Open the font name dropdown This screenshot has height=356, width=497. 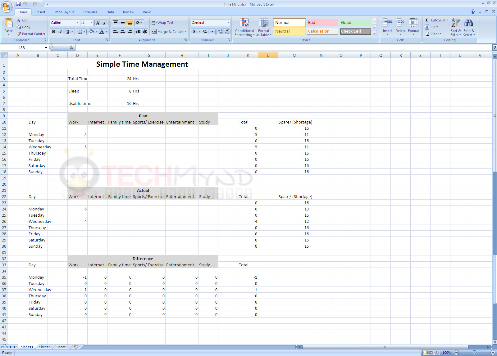click(78, 22)
